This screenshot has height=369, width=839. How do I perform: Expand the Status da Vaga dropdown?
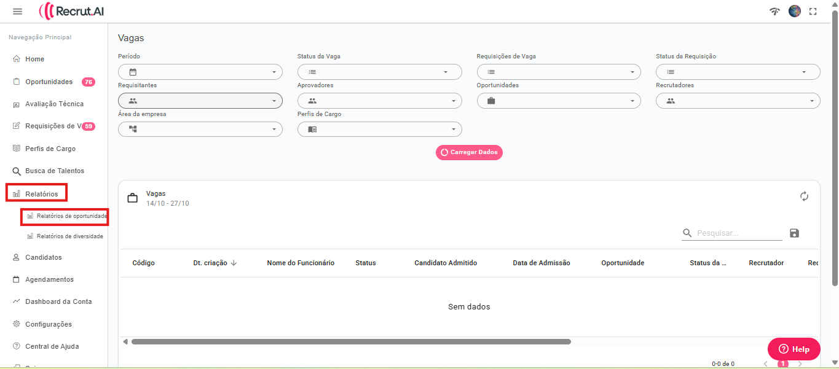click(x=379, y=72)
